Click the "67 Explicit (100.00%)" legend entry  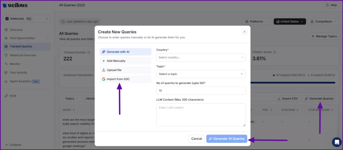(x=289, y=75)
